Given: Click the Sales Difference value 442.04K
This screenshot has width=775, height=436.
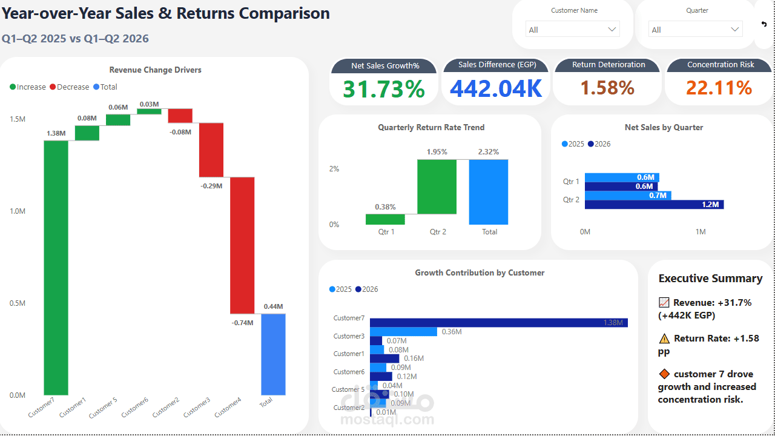Looking at the screenshot, I should click(x=496, y=88).
